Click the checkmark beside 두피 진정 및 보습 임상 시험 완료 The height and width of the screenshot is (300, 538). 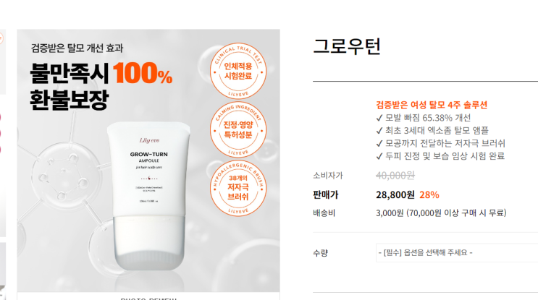379,156
